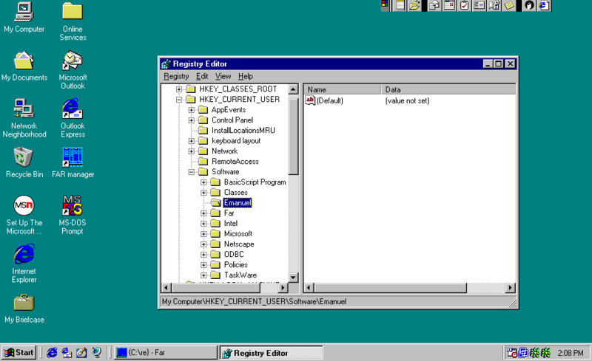Expand the AppEvents key
The width and height of the screenshot is (592, 361).
point(192,110)
